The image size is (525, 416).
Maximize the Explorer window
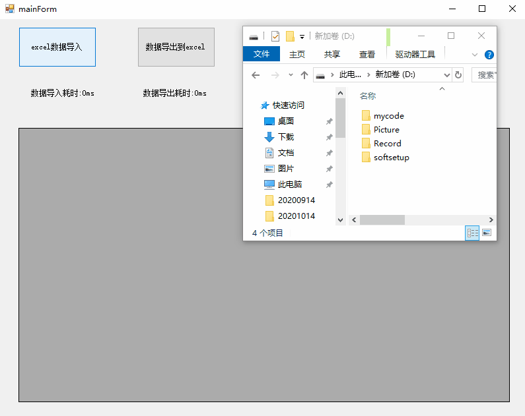[x=451, y=36]
